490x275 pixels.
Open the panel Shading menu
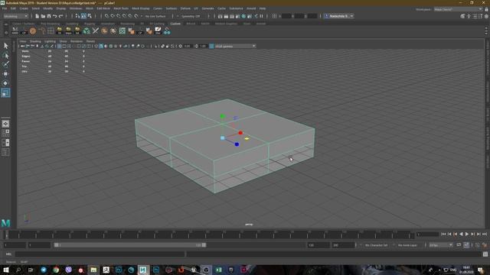tap(35, 41)
